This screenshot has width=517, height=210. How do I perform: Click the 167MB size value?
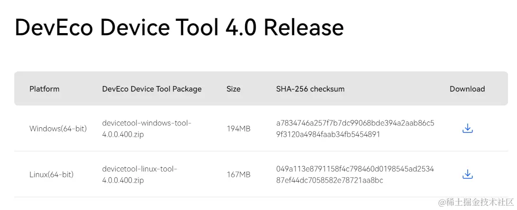(x=239, y=175)
